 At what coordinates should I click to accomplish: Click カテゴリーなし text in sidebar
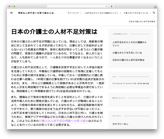[x=120, y=124]
